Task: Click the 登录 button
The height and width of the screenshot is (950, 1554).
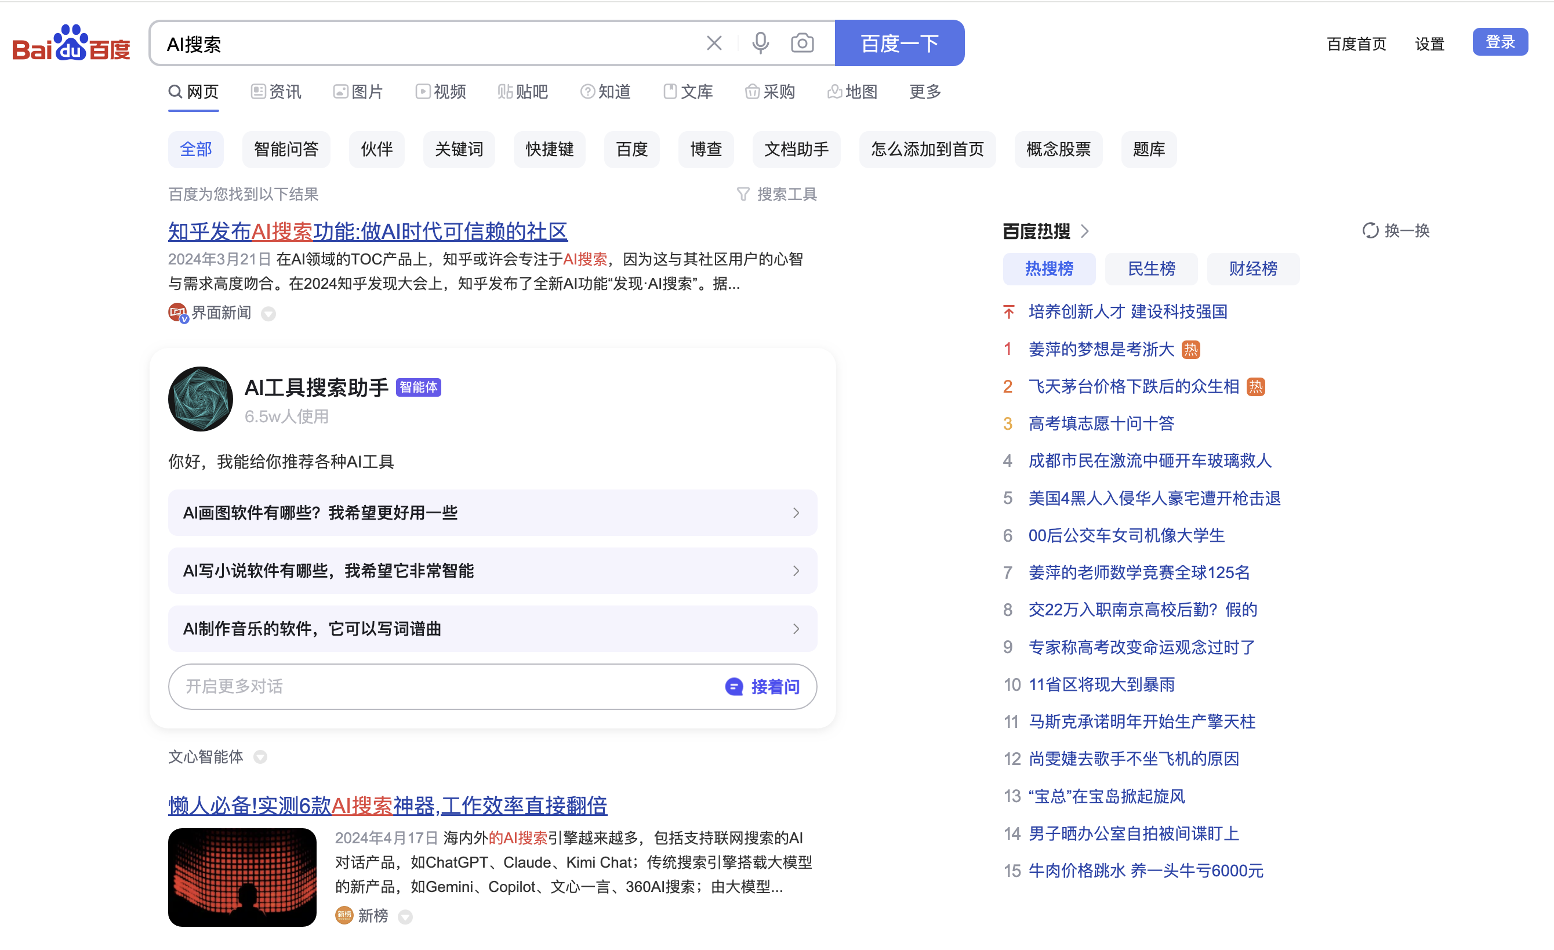Action: pyautogui.click(x=1501, y=42)
